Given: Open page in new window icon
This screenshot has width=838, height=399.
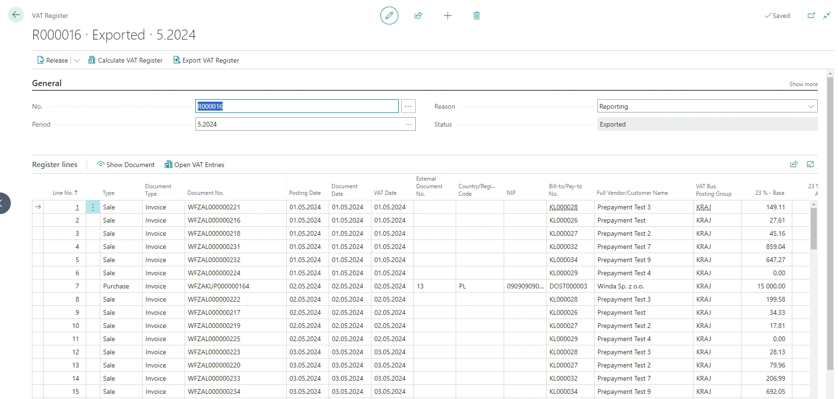Looking at the screenshot, I should click(x=811, y=16).
